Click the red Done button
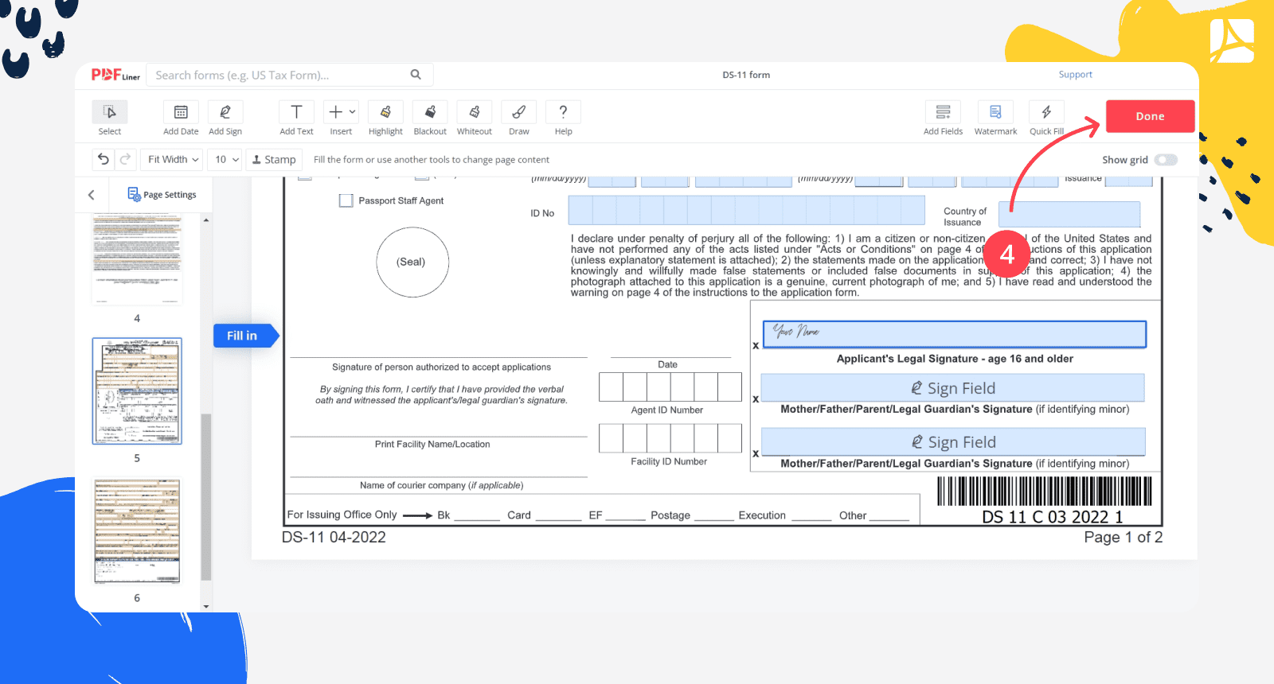 (1150, 116)
